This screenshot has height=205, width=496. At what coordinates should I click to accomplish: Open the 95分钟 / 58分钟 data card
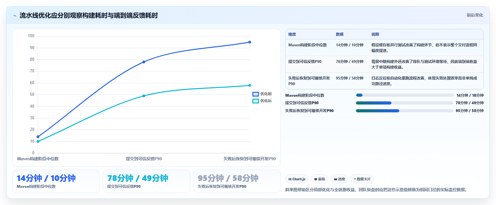point(237,181)
